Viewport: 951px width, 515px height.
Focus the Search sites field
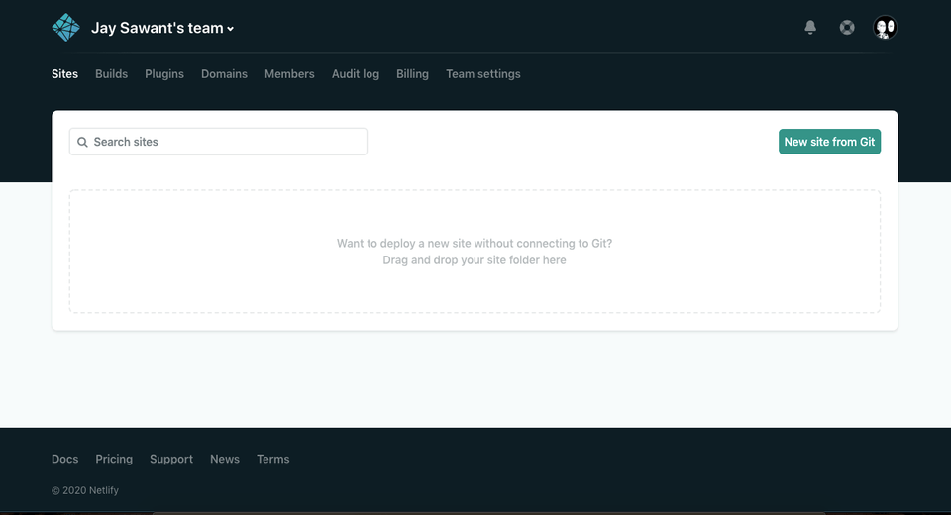218,142
